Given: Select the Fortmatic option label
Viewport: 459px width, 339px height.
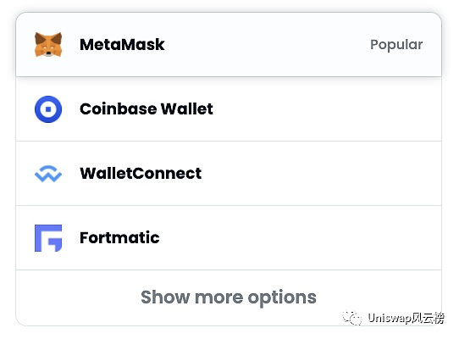Looking at the screenshot, I should [119, 237].
